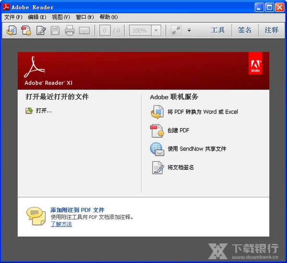287x263 pixels.
Task: Open the 窗口(W) menu
Action: pyautogui.click(x=85, y=17)
